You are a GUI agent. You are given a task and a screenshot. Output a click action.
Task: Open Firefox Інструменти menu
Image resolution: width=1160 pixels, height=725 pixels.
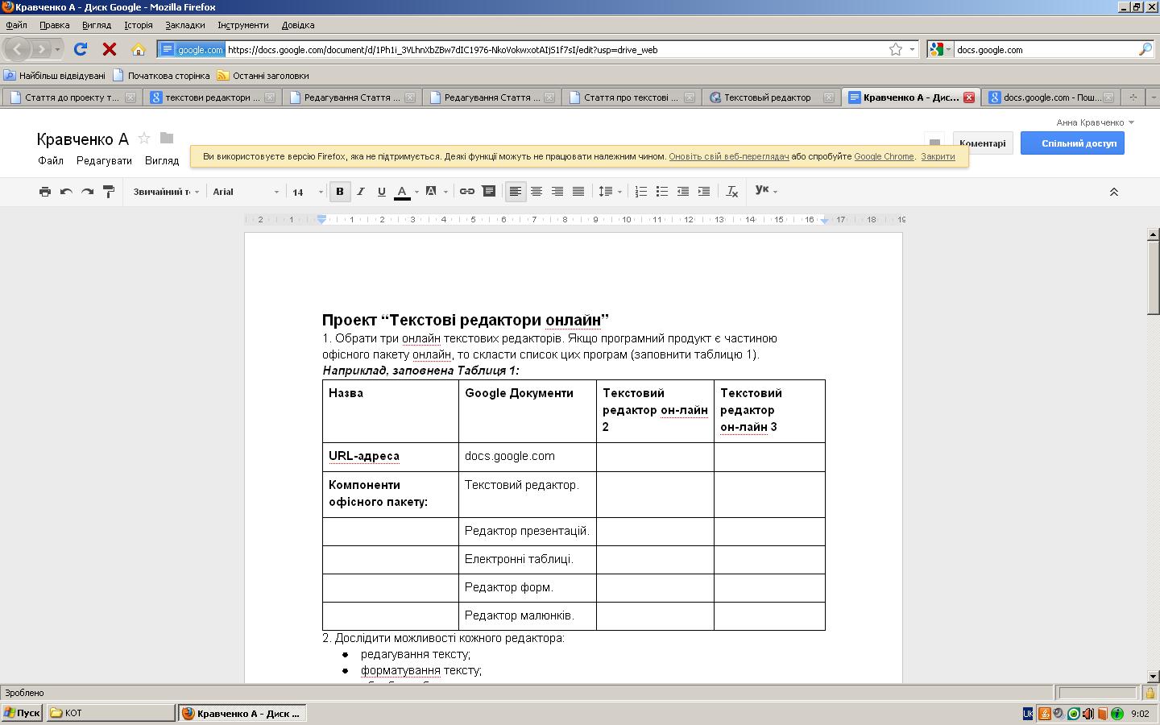click(242, 25)
